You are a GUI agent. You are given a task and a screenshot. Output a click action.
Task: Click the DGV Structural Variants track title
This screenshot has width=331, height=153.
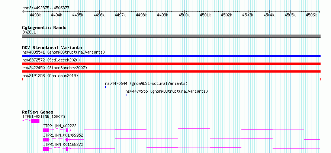pyautogui.click(x=52, y=48)
